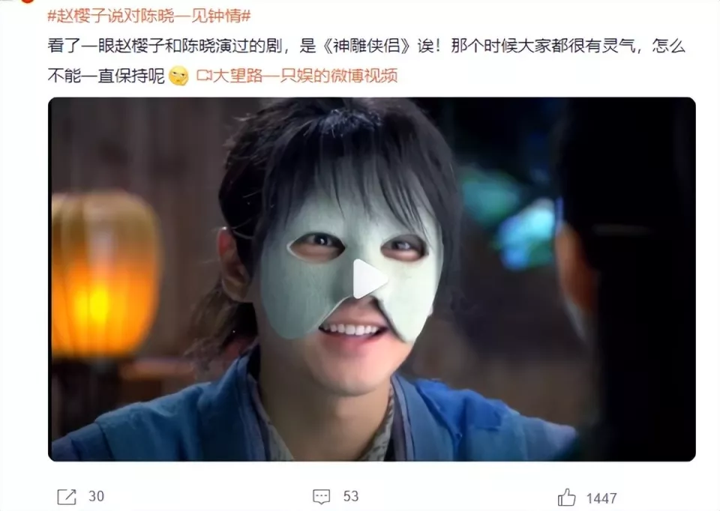
Task: Click the dark blurred figure at video's right edge
Action: (629, 275)
